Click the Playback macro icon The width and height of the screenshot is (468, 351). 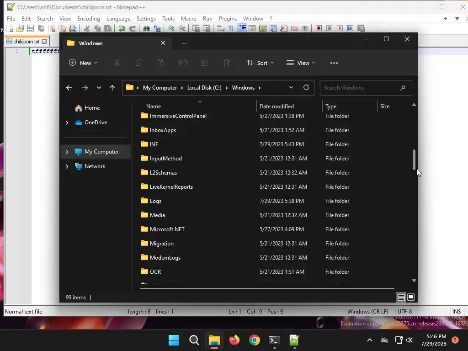[340, 28]
